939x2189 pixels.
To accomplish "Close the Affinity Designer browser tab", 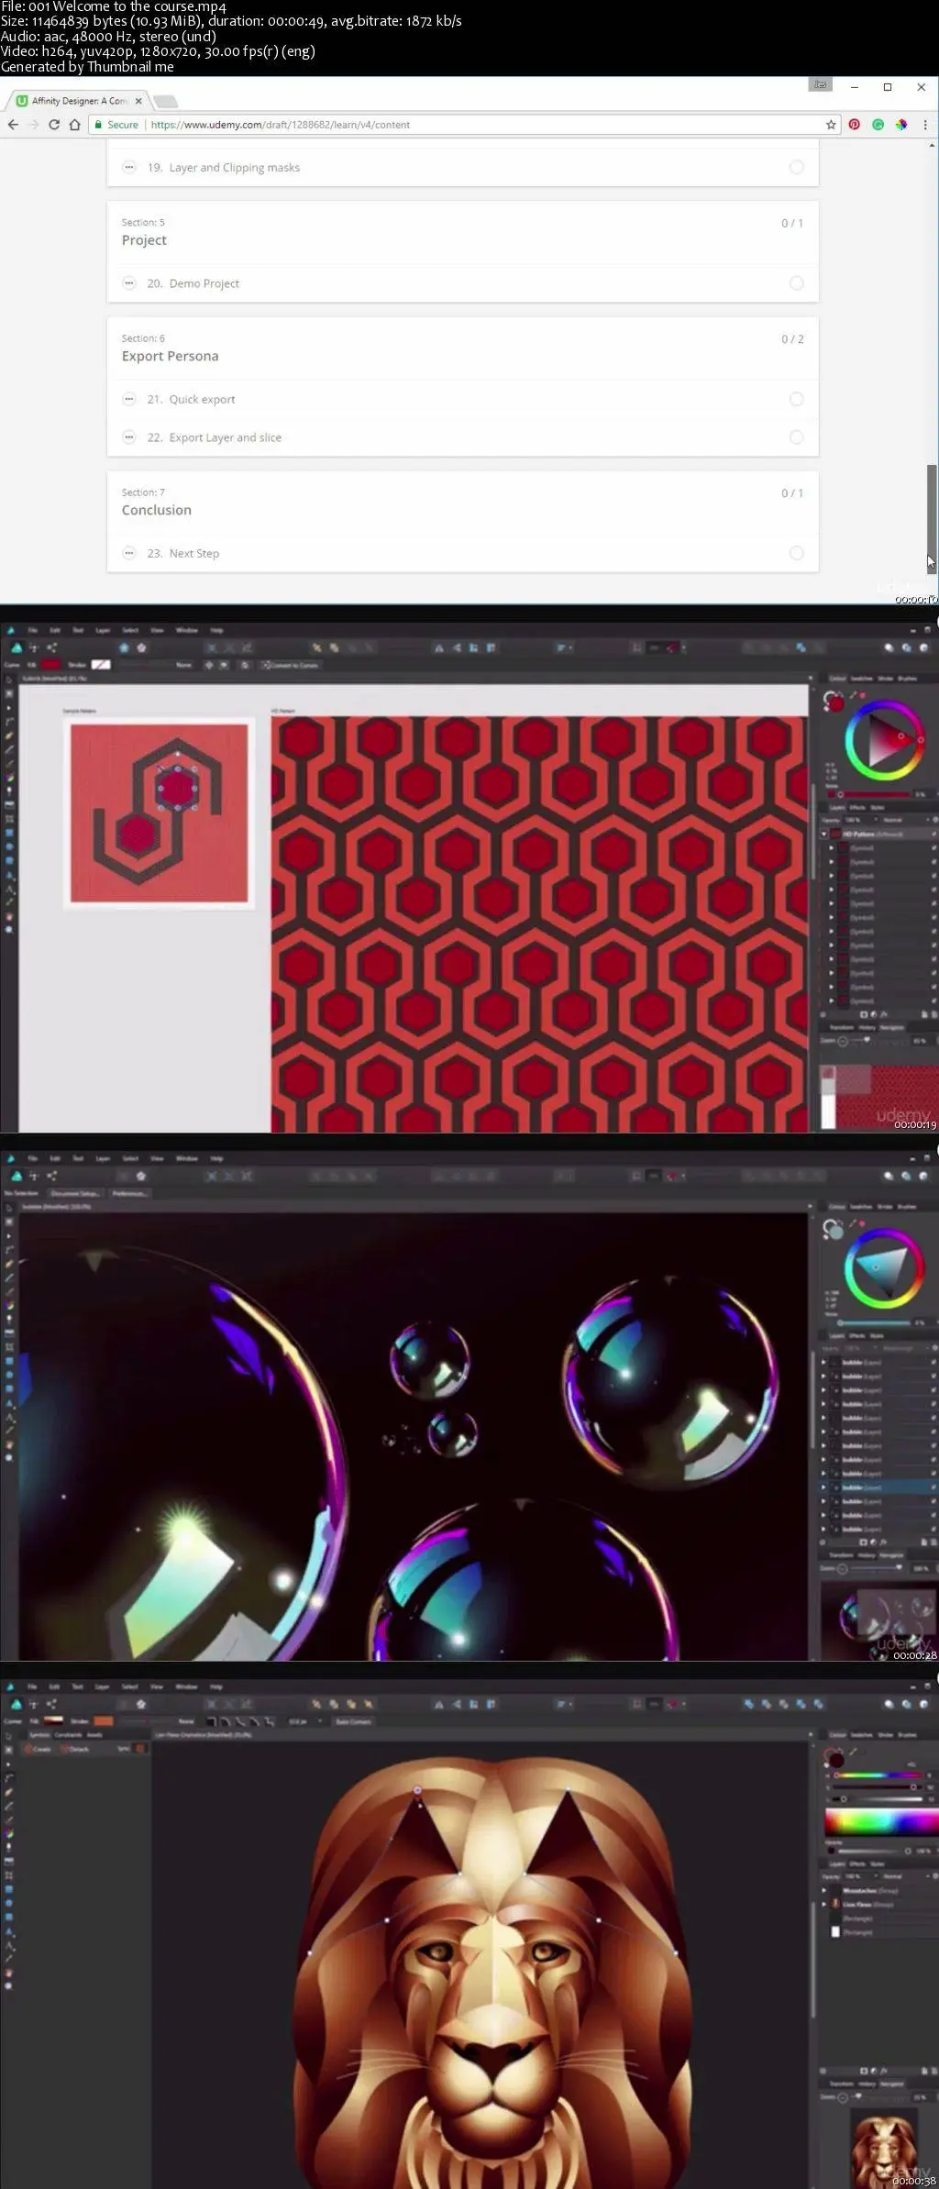I will pyautogui.click(x=138, y=101).
